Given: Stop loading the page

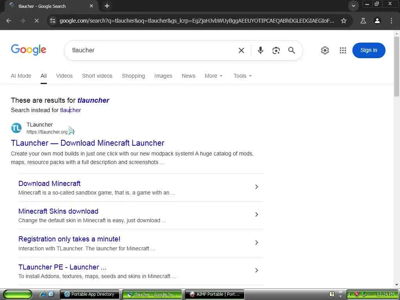Looking at the screenshot, I should coord(37,21).
